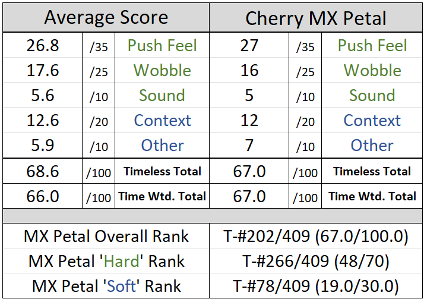Click the "T-#202/409 (67.0/100.0)" rank value

315,236
